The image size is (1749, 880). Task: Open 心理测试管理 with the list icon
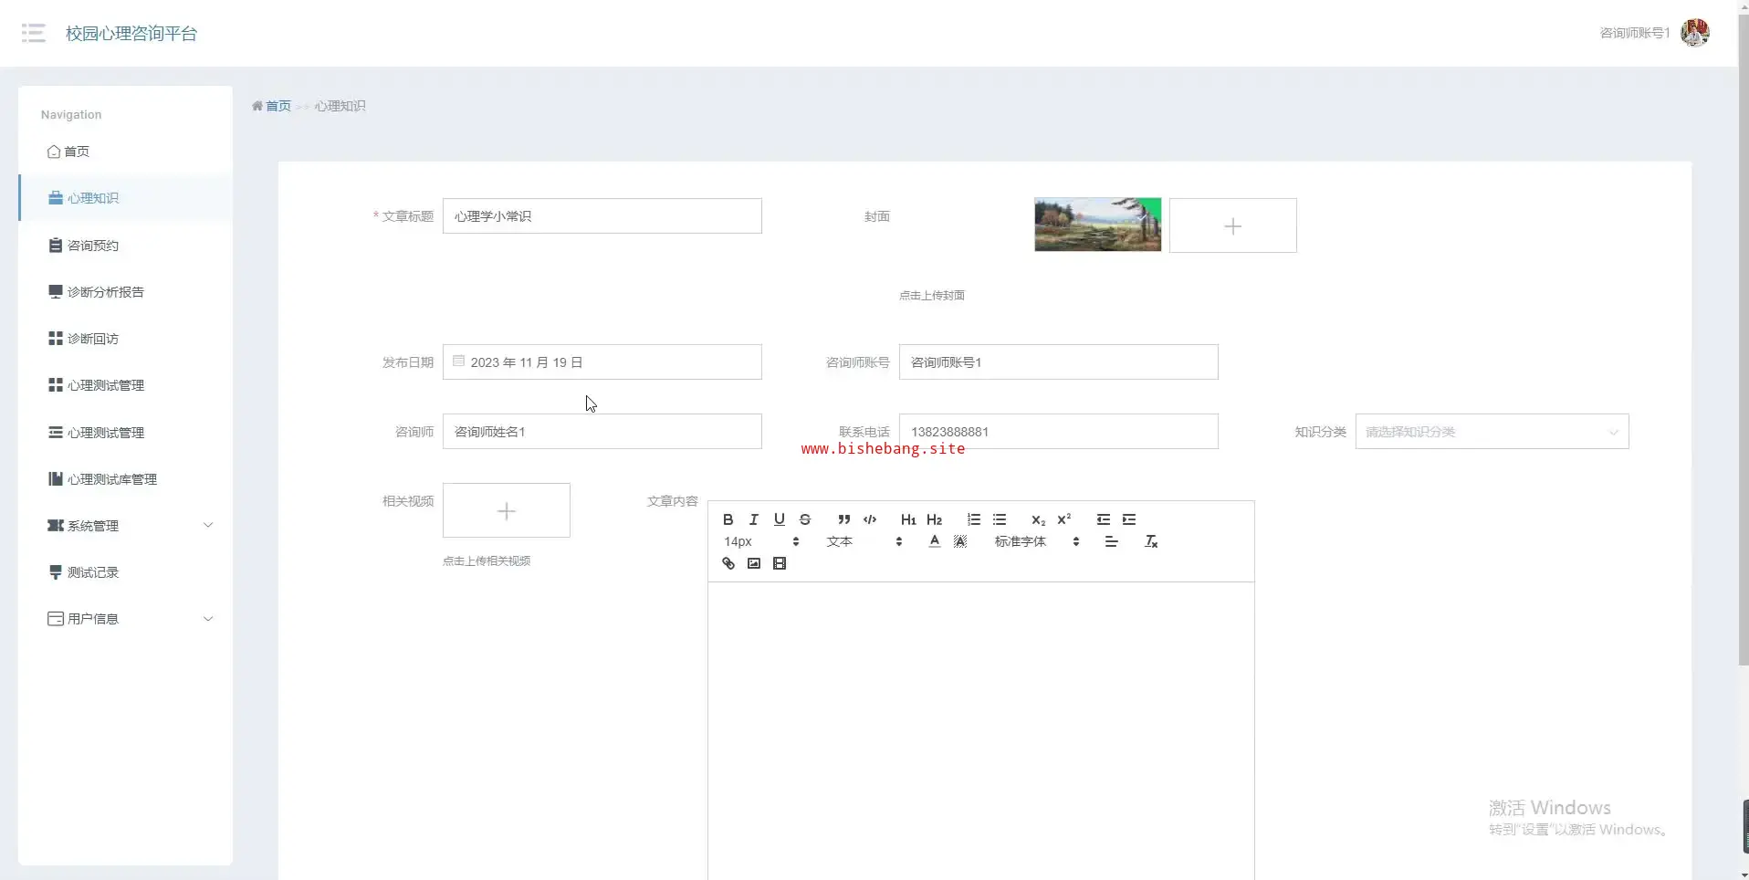(126, 433)
